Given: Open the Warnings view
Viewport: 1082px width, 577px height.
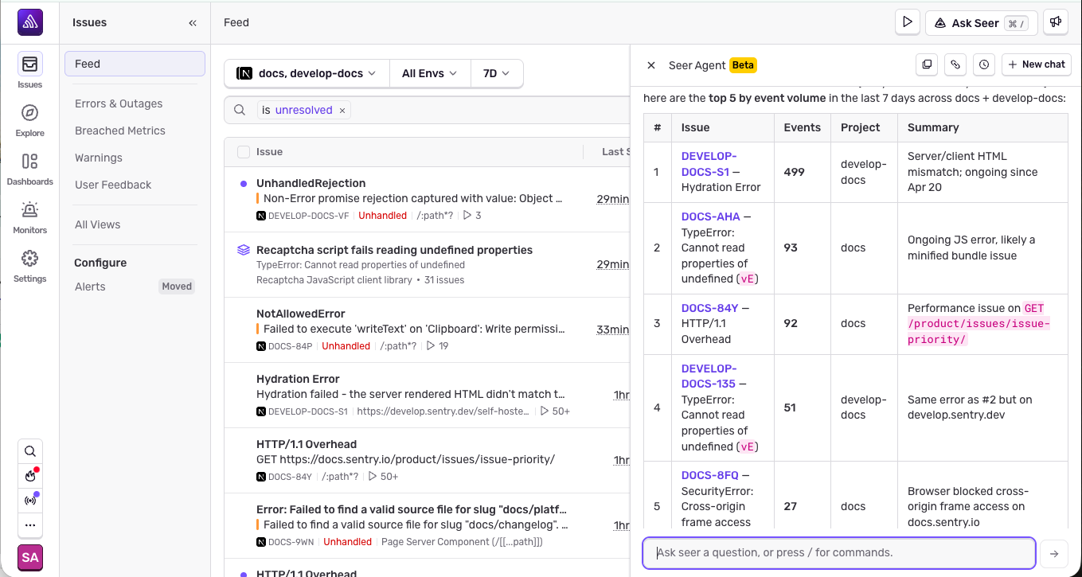Looking at the screenshot, I should point(99,158).
